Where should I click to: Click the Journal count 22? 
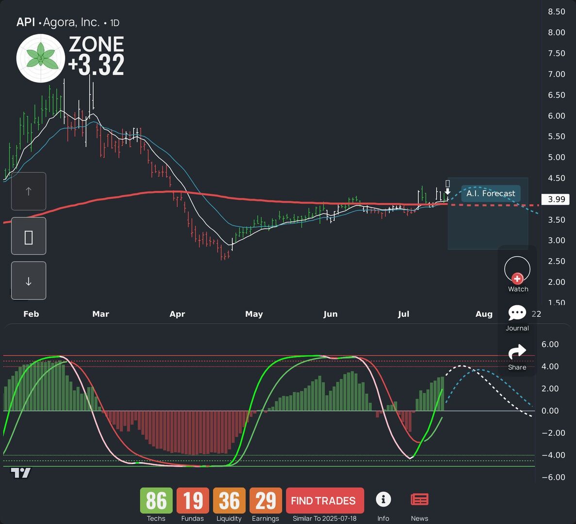coord(536,314)
